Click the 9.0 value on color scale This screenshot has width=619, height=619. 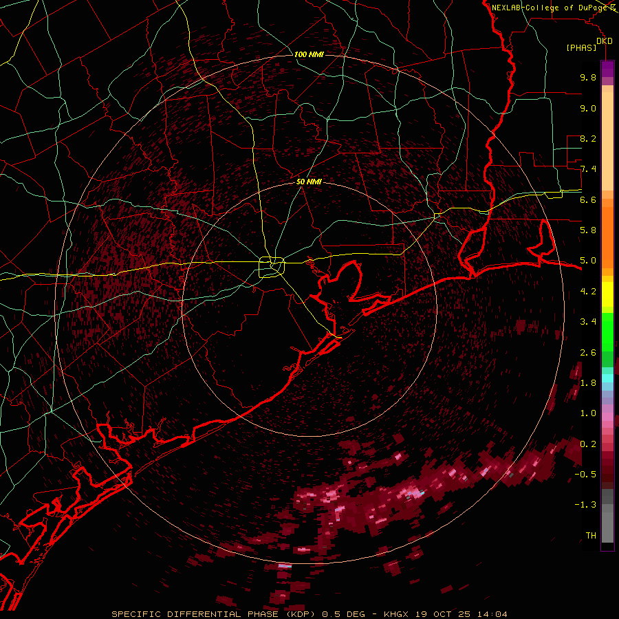(588, 108)
